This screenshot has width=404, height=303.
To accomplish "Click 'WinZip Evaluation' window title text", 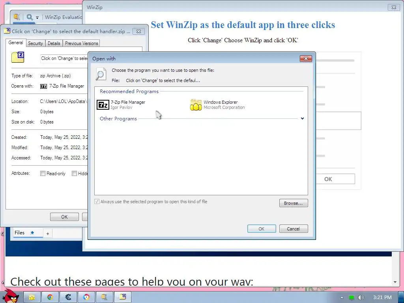I will click(64, 17).
